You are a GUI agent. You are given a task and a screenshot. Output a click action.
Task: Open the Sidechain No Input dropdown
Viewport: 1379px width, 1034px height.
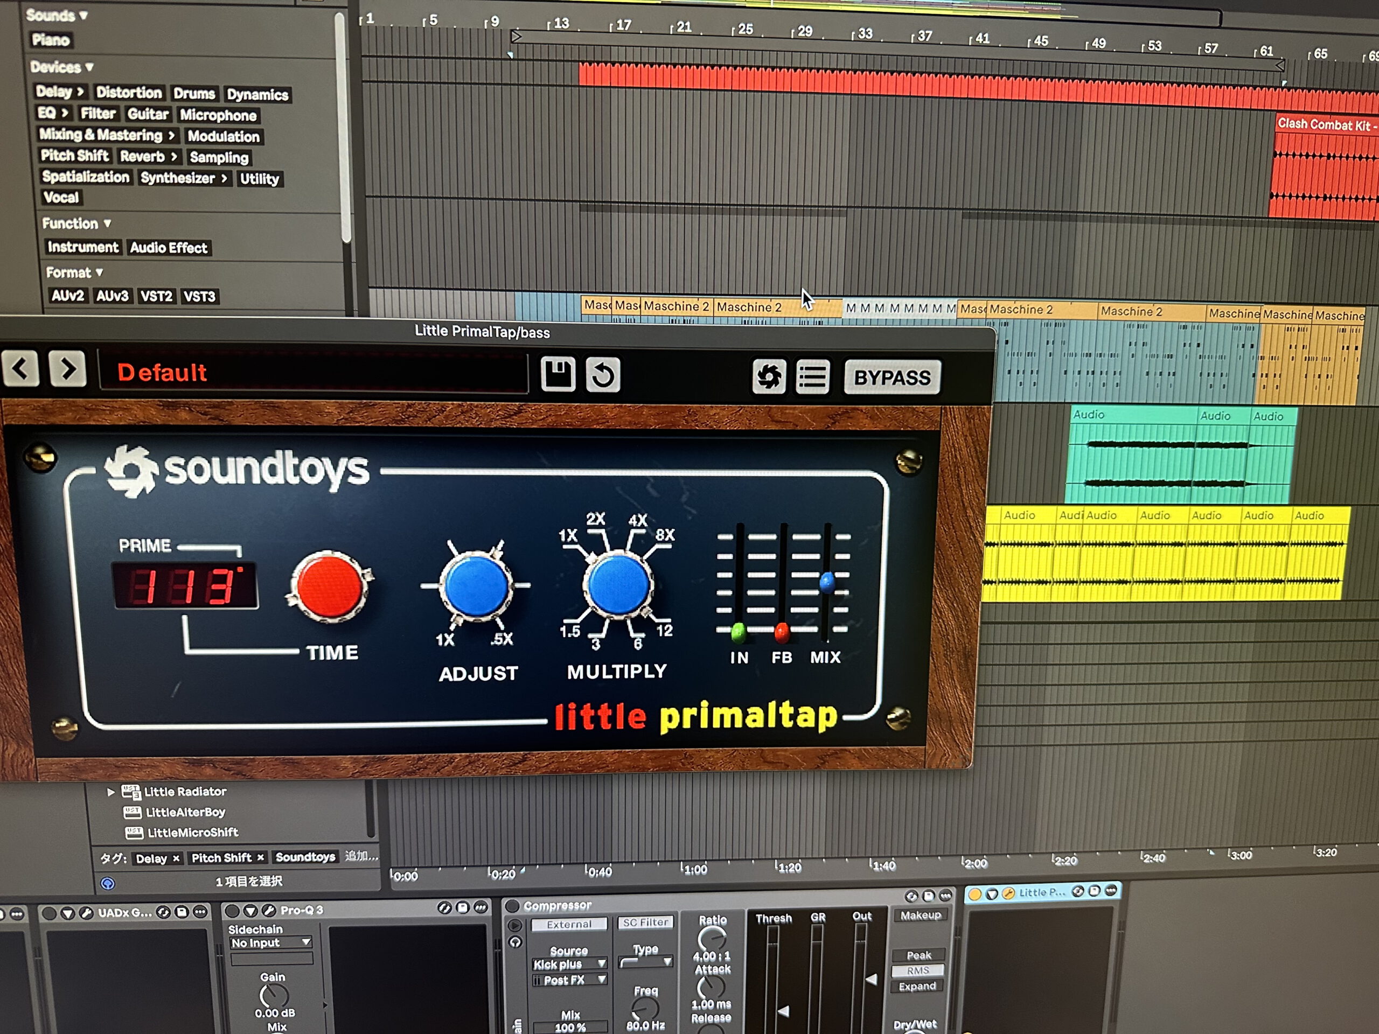tap(271, 943)
